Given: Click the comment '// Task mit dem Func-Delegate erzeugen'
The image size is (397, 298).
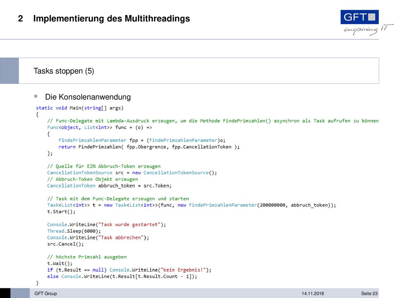Looking at the screenshot, I should pyautogui.click(x=118, y=199).
